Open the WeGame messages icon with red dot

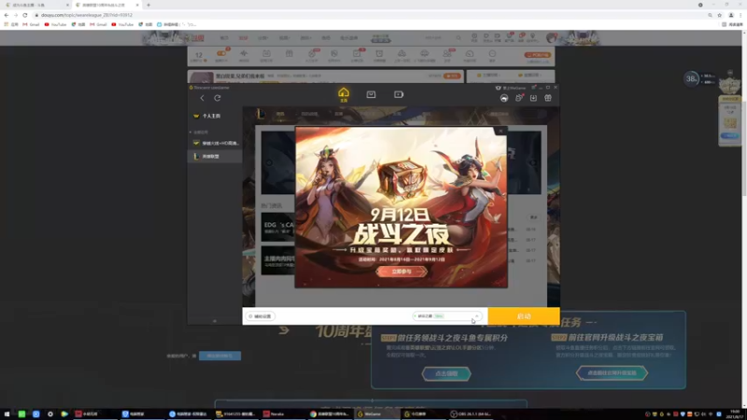coord(519,98)
